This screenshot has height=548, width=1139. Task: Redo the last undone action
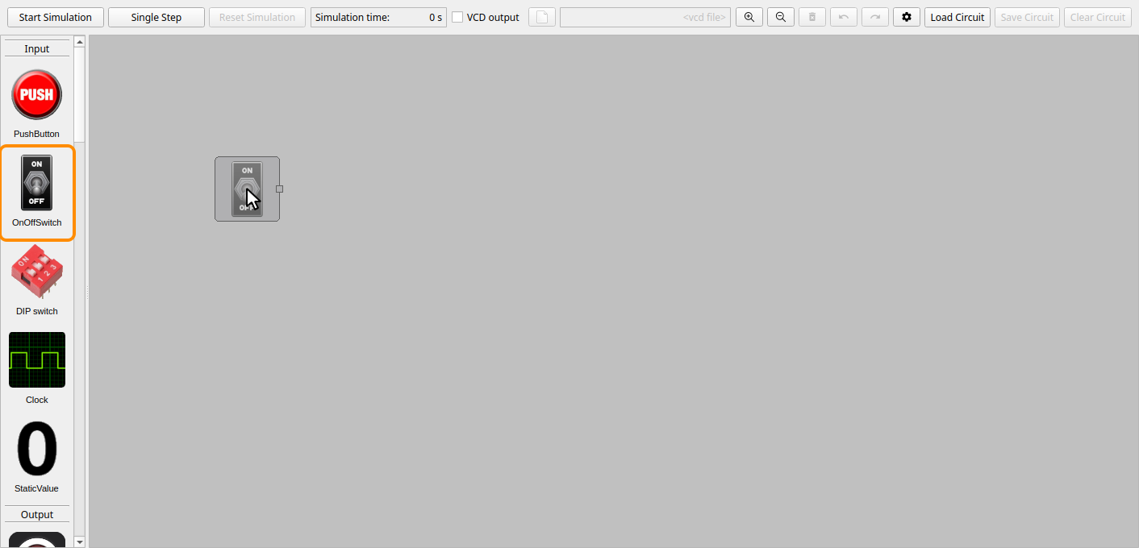[875, 17]
